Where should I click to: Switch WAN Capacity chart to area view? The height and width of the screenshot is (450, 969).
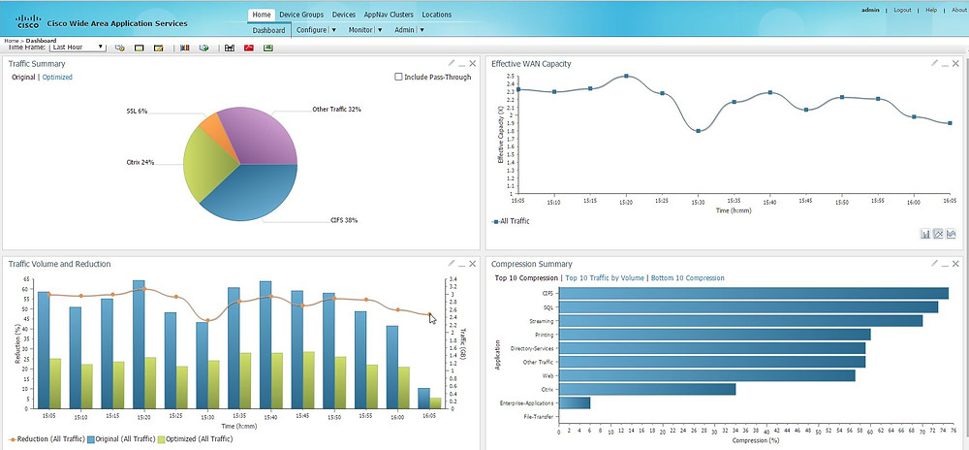pos(951,234)
